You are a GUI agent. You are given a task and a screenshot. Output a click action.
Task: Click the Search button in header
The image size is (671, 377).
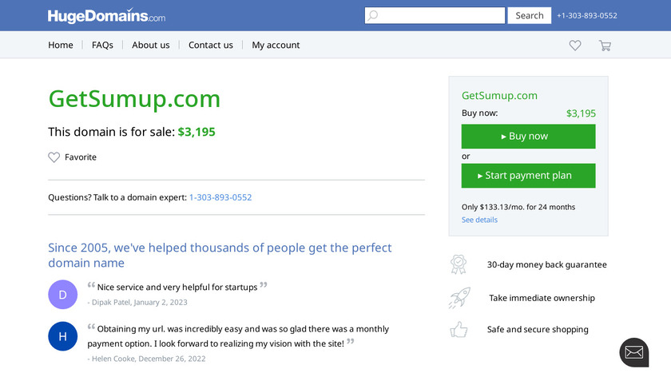[529, 15]
